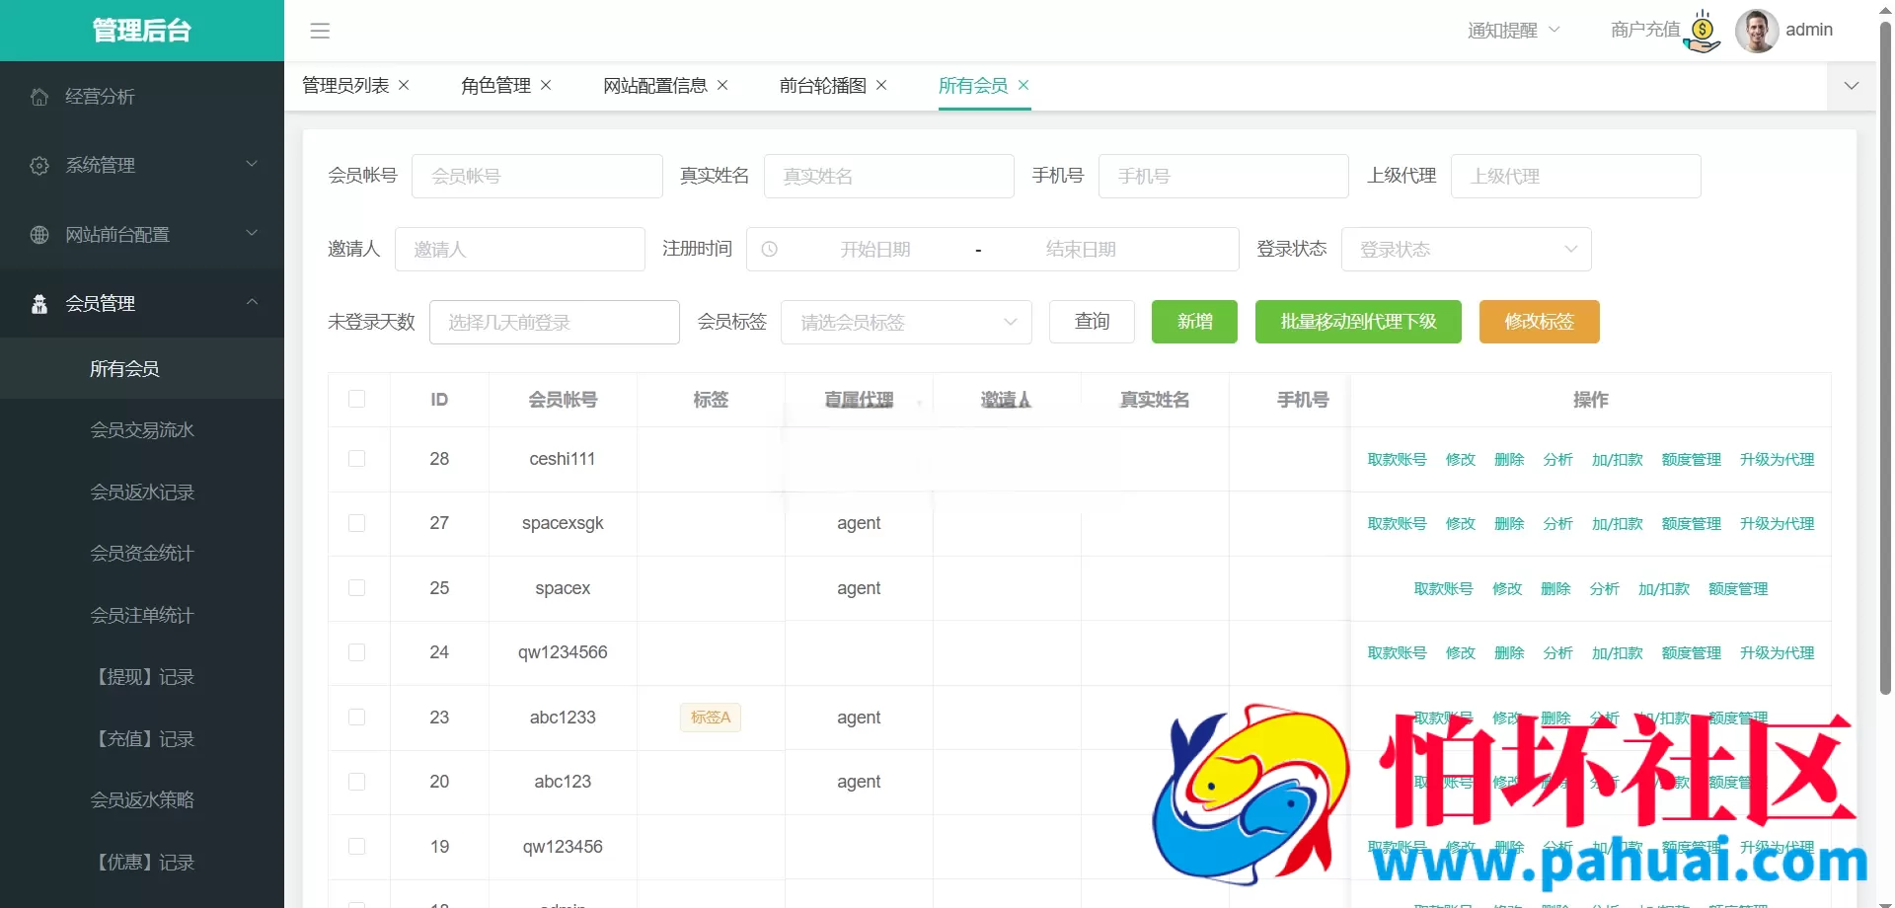Open the admin avatar picture
Viewport: 1895px width, 908px height.
(1757, 31)
